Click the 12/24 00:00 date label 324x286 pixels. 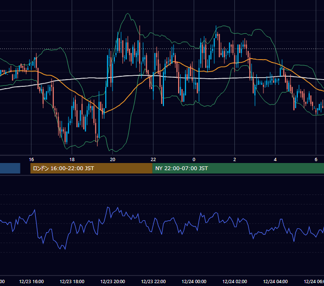194,282
